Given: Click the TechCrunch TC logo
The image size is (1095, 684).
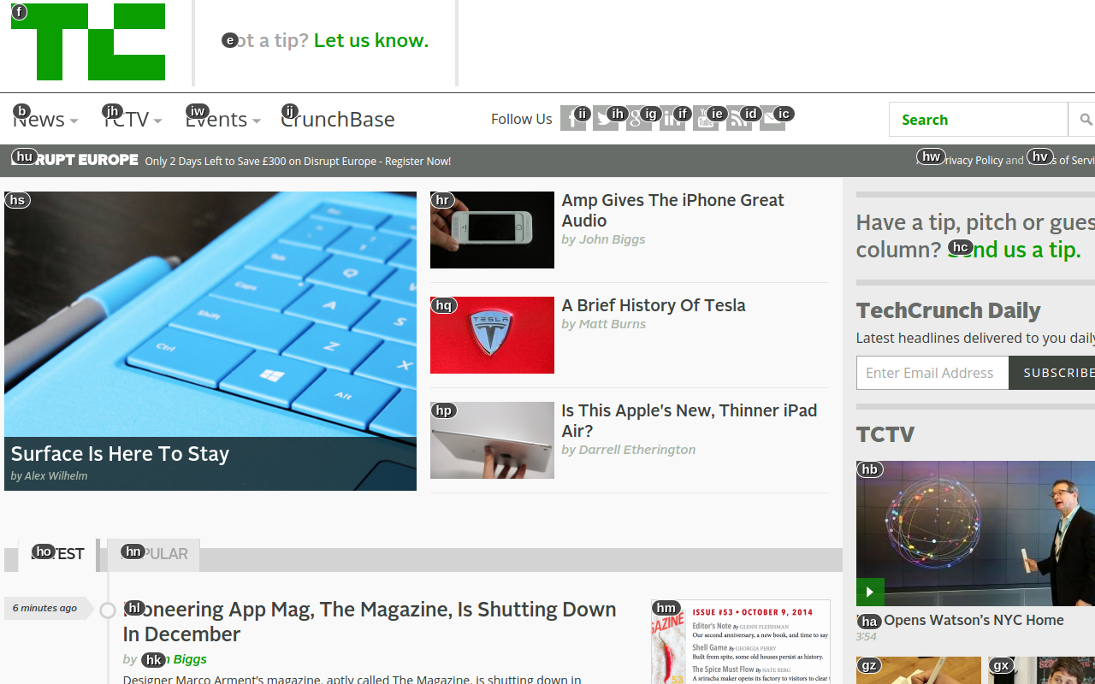Looking at the screenshot, I should click(88, 42).
